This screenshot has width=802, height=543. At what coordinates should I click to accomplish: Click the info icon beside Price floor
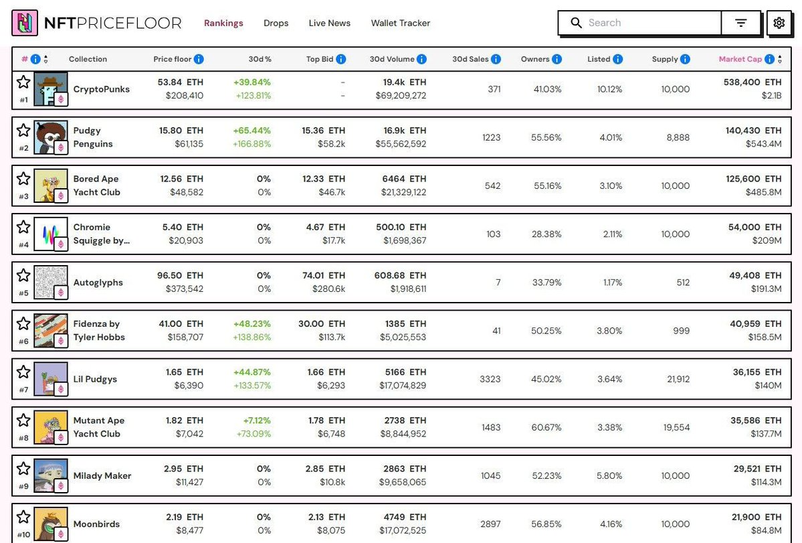199,59
